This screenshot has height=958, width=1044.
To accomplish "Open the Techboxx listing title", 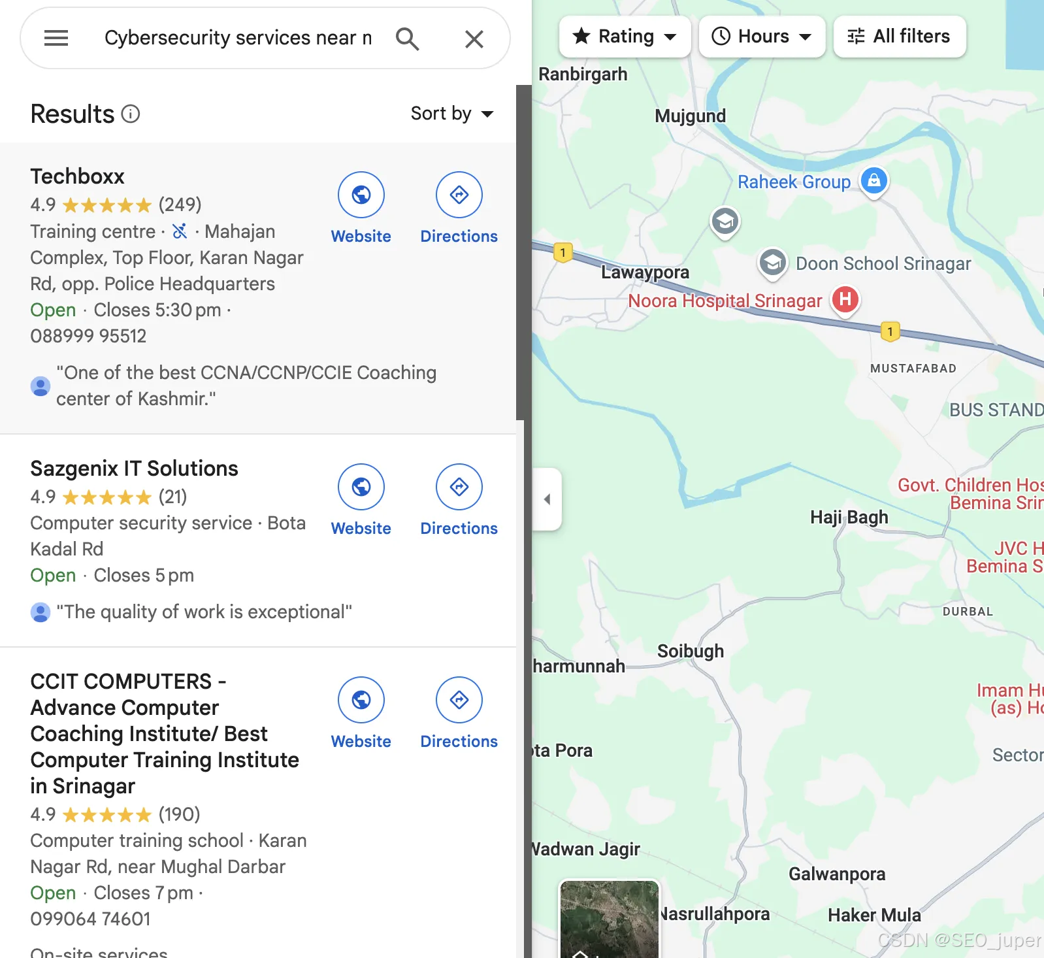I will (x=77, y=176).
